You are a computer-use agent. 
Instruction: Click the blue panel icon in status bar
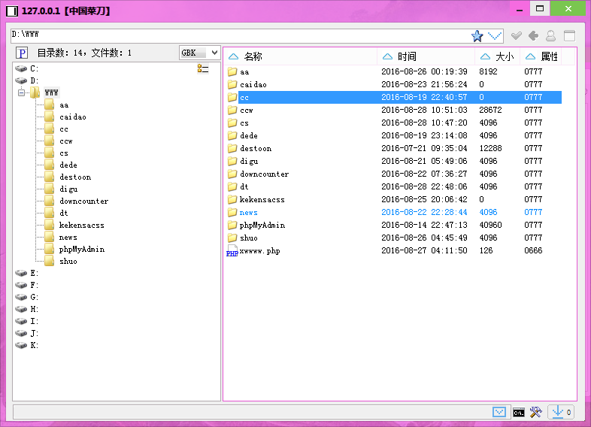tap(499, 412)
